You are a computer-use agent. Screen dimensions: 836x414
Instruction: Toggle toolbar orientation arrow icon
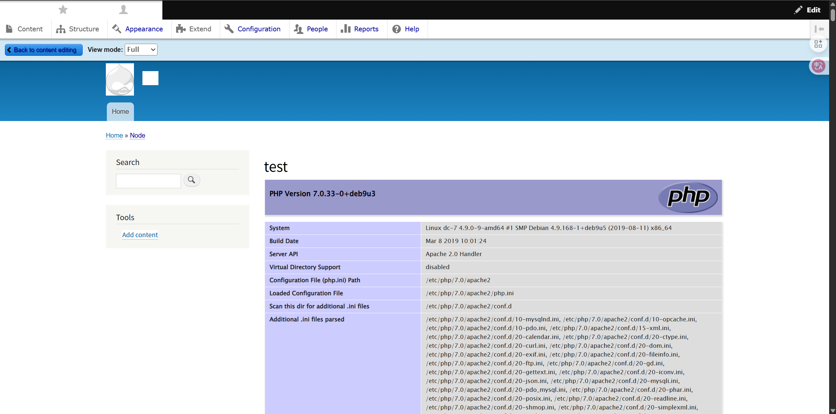pyautogui.click(x=819, y=29)
